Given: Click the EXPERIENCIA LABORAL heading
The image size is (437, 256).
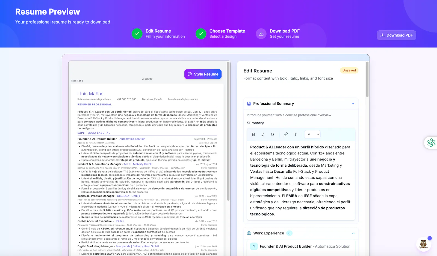Looking at the screenshot, I should pyautogui.click(x=94, y=133).
